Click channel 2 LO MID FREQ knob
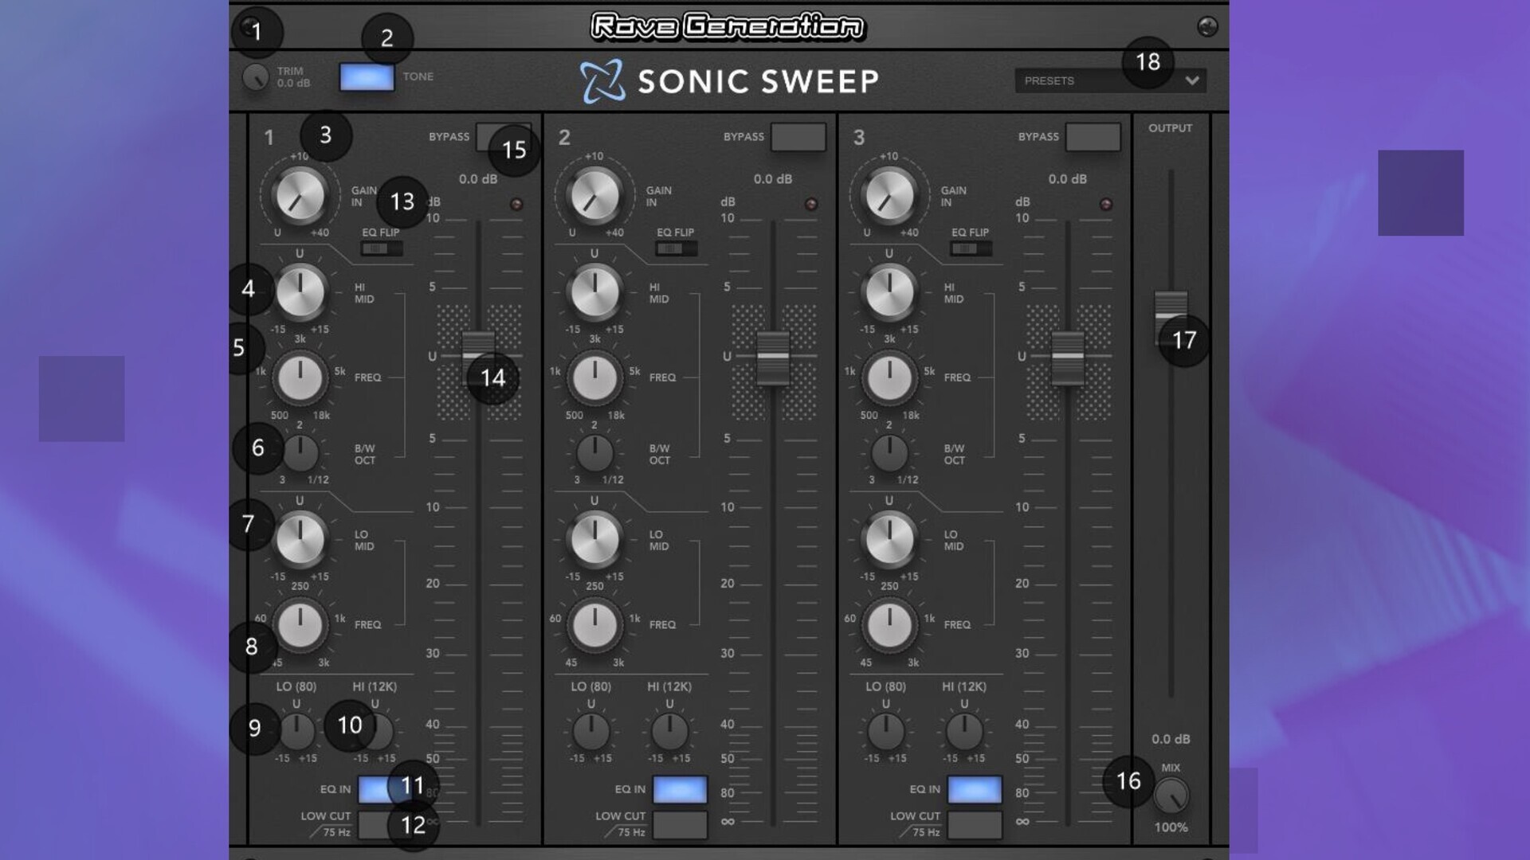Viewport: 1530px width, 860px height. click(594, 625)
